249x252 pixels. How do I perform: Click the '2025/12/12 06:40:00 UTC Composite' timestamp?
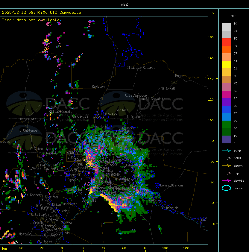(42, 13)
